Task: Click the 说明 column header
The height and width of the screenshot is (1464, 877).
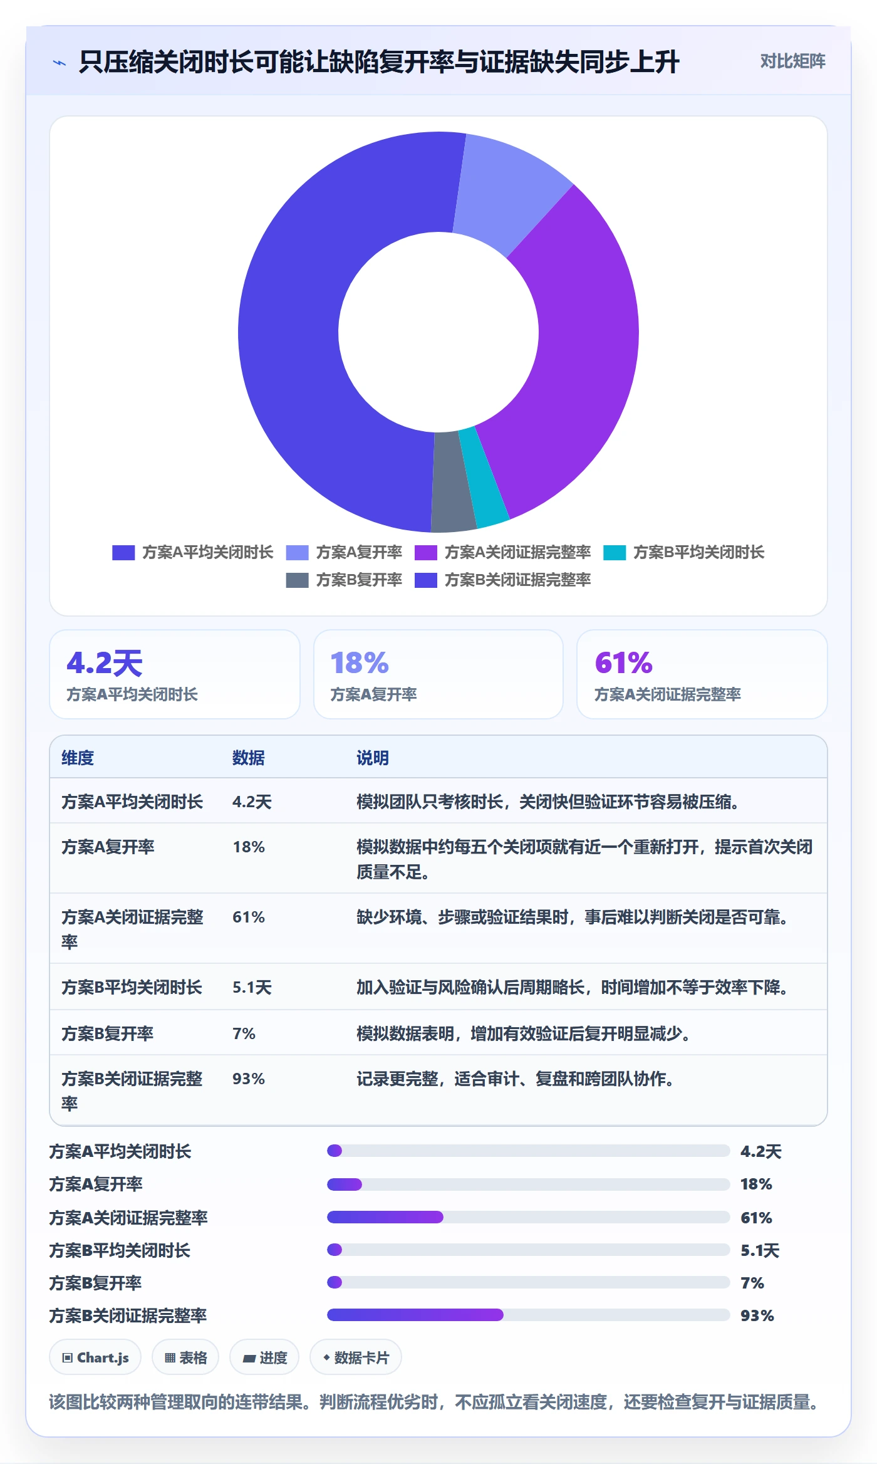Action: (x=373, y=758)
